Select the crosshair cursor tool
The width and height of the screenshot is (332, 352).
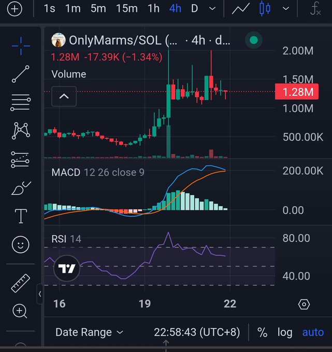tap(21, 46)
